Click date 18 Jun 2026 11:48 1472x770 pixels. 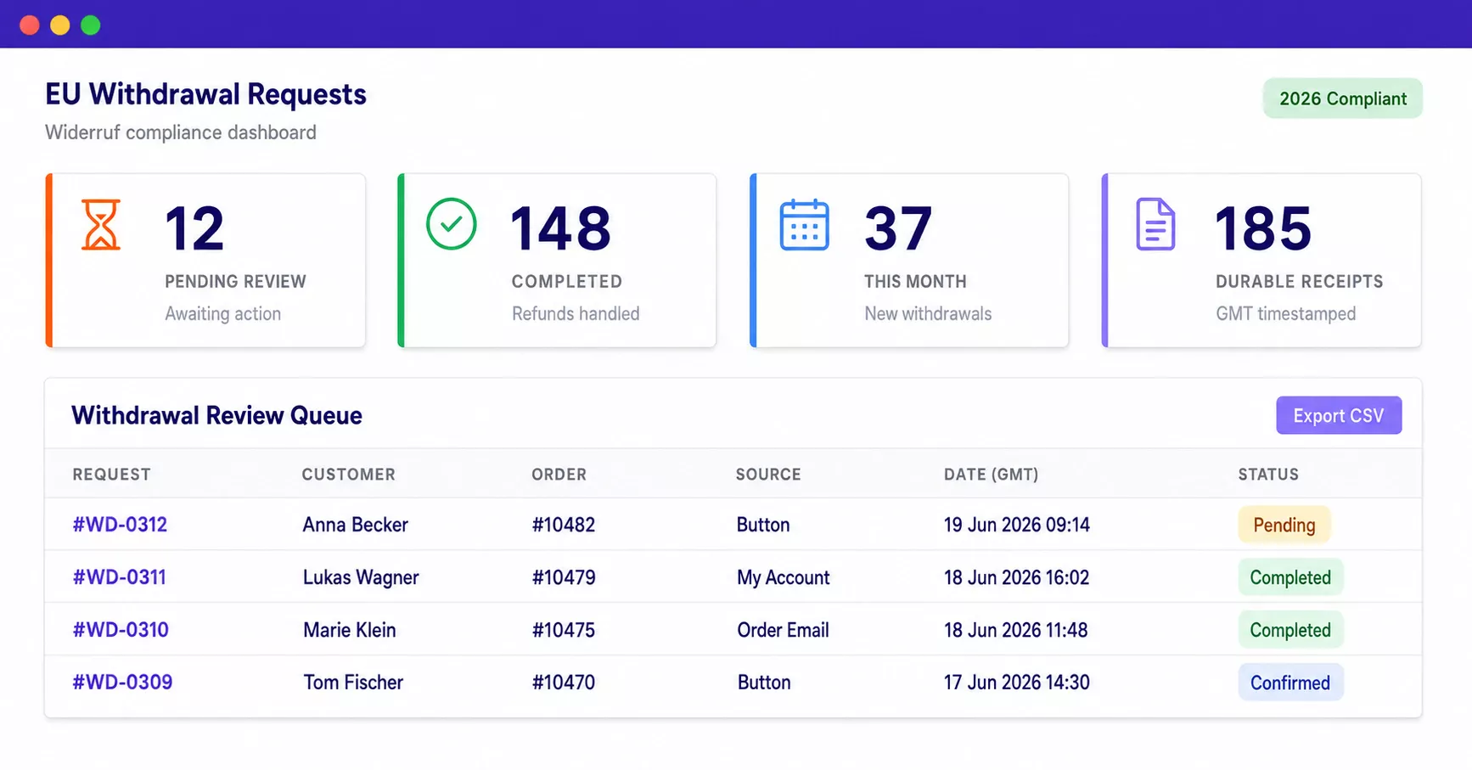(1016, 630)
